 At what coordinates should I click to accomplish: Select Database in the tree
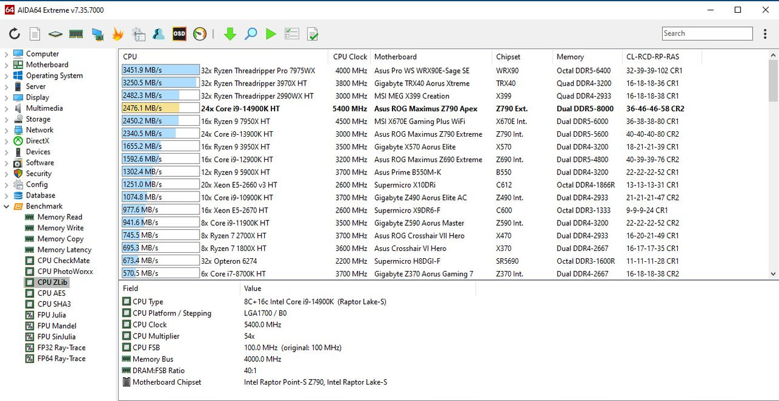pos(40,196)
